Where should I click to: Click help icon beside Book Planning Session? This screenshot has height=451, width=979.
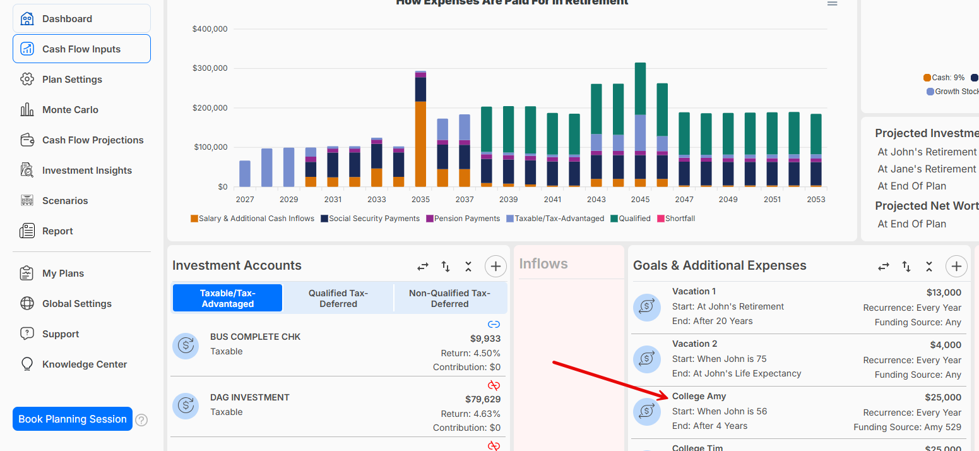(x=141, y=420)
